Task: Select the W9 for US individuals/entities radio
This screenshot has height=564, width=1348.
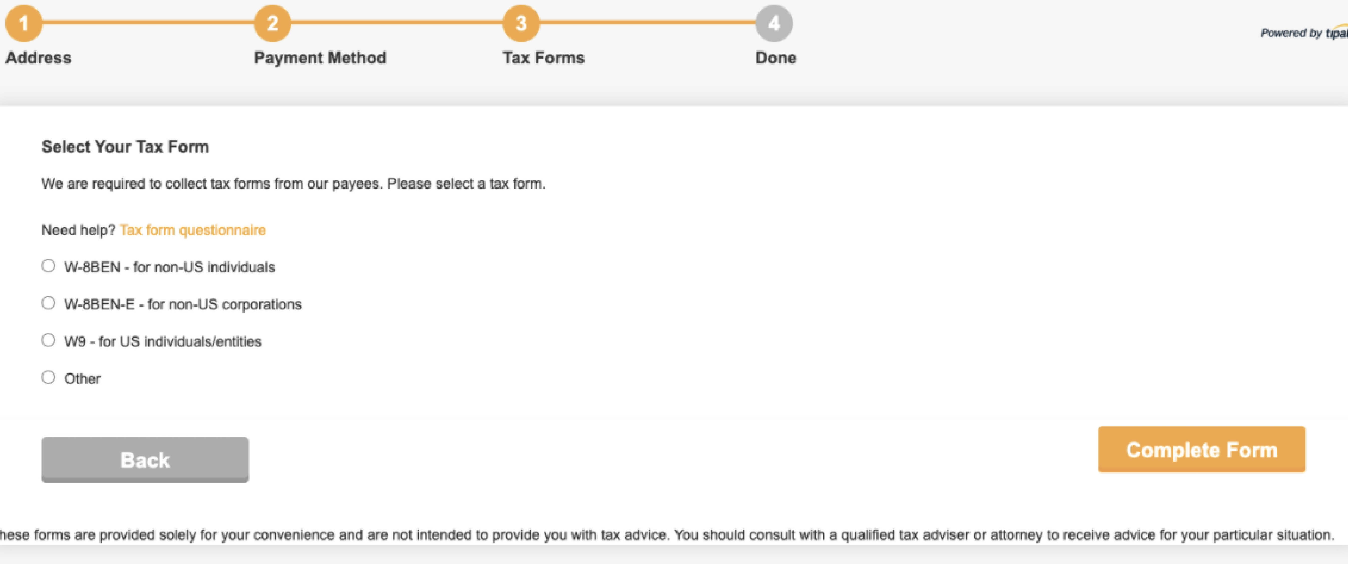Action: tap(48, 341)
